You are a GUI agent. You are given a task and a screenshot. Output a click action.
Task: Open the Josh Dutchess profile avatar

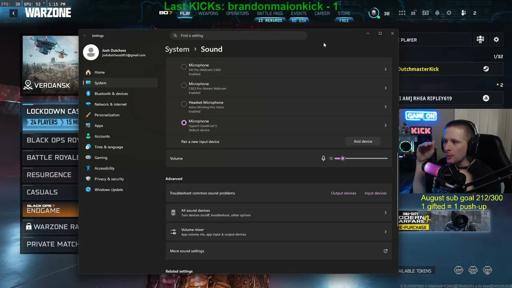click(91, 52)
